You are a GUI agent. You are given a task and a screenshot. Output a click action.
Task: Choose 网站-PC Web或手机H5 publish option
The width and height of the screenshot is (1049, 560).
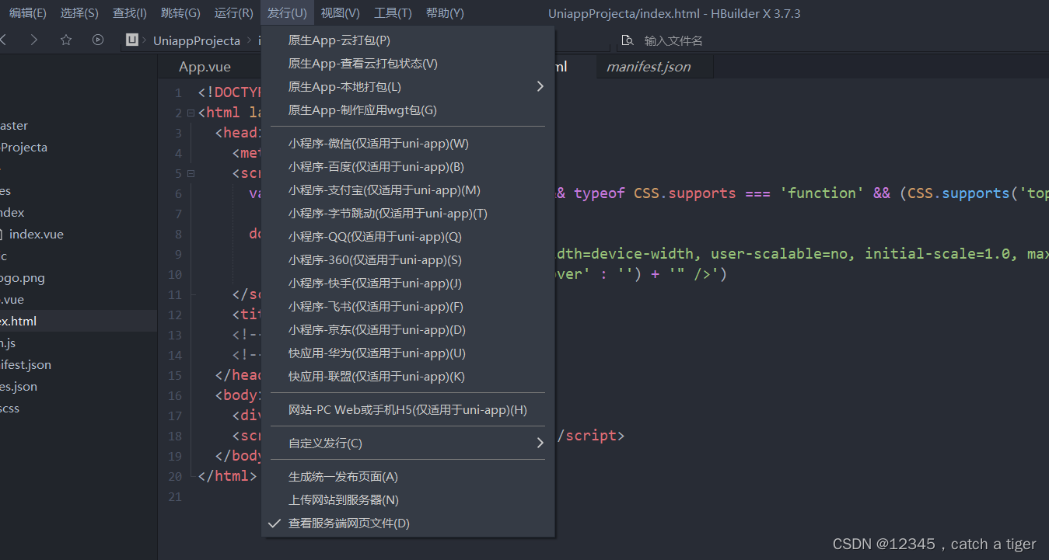408,410
